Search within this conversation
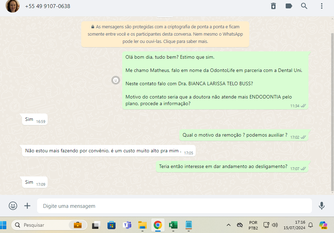The height and width of the screenshot is (233, 334). click(304, 6)
